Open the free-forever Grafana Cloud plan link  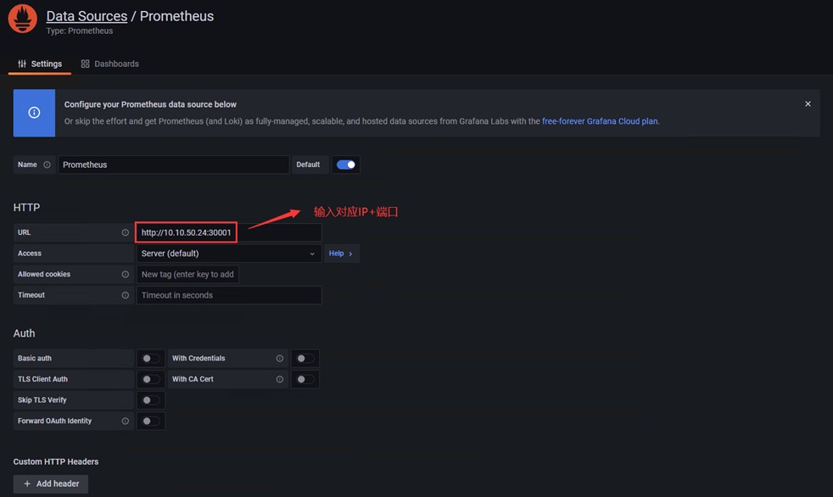(x=599, y=121)
